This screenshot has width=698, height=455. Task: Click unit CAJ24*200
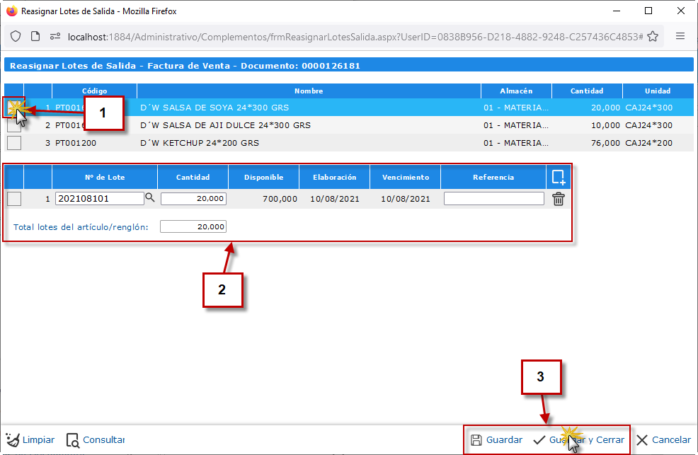pos(648,143)
